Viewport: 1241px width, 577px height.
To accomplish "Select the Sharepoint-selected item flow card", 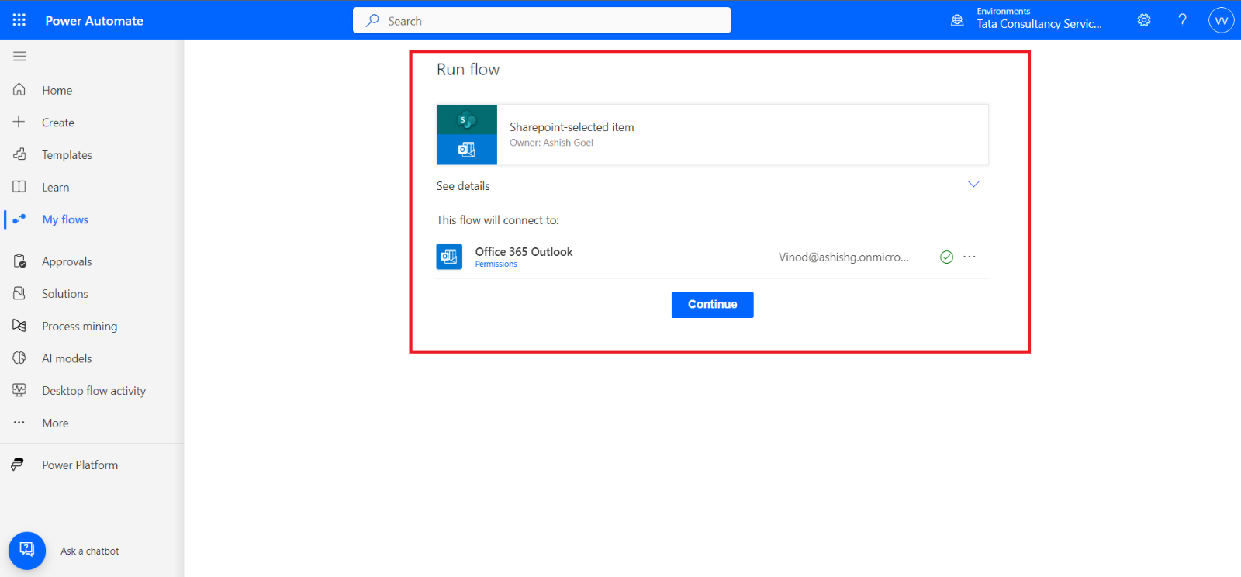I will (712, 135).
